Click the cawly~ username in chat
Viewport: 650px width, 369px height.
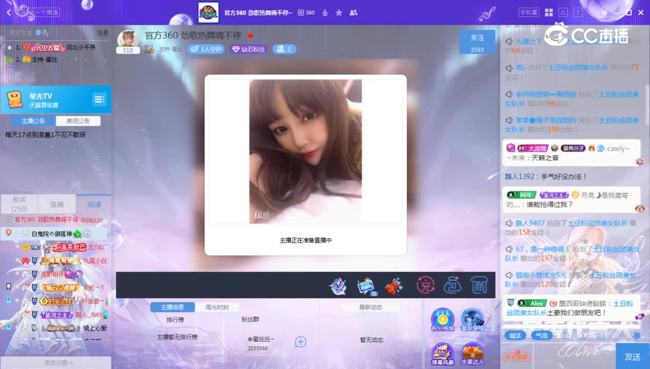[x=618, y=149]
